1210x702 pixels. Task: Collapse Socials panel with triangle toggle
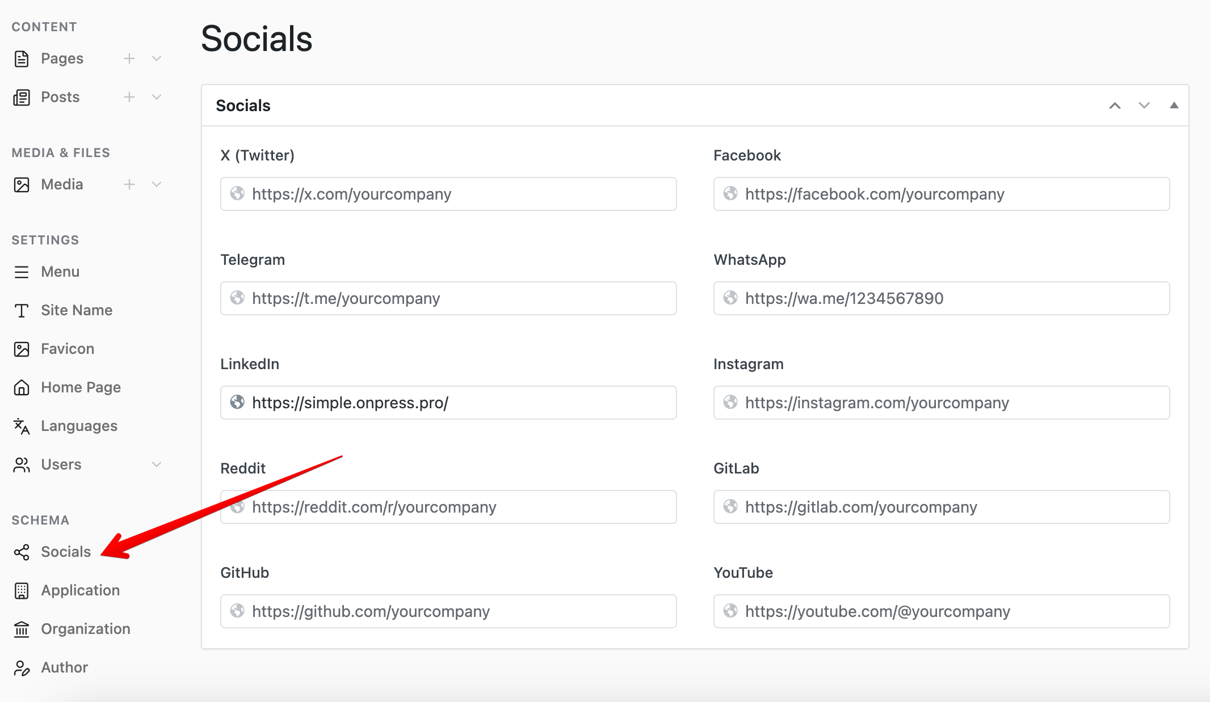[x=1174, y=105]
